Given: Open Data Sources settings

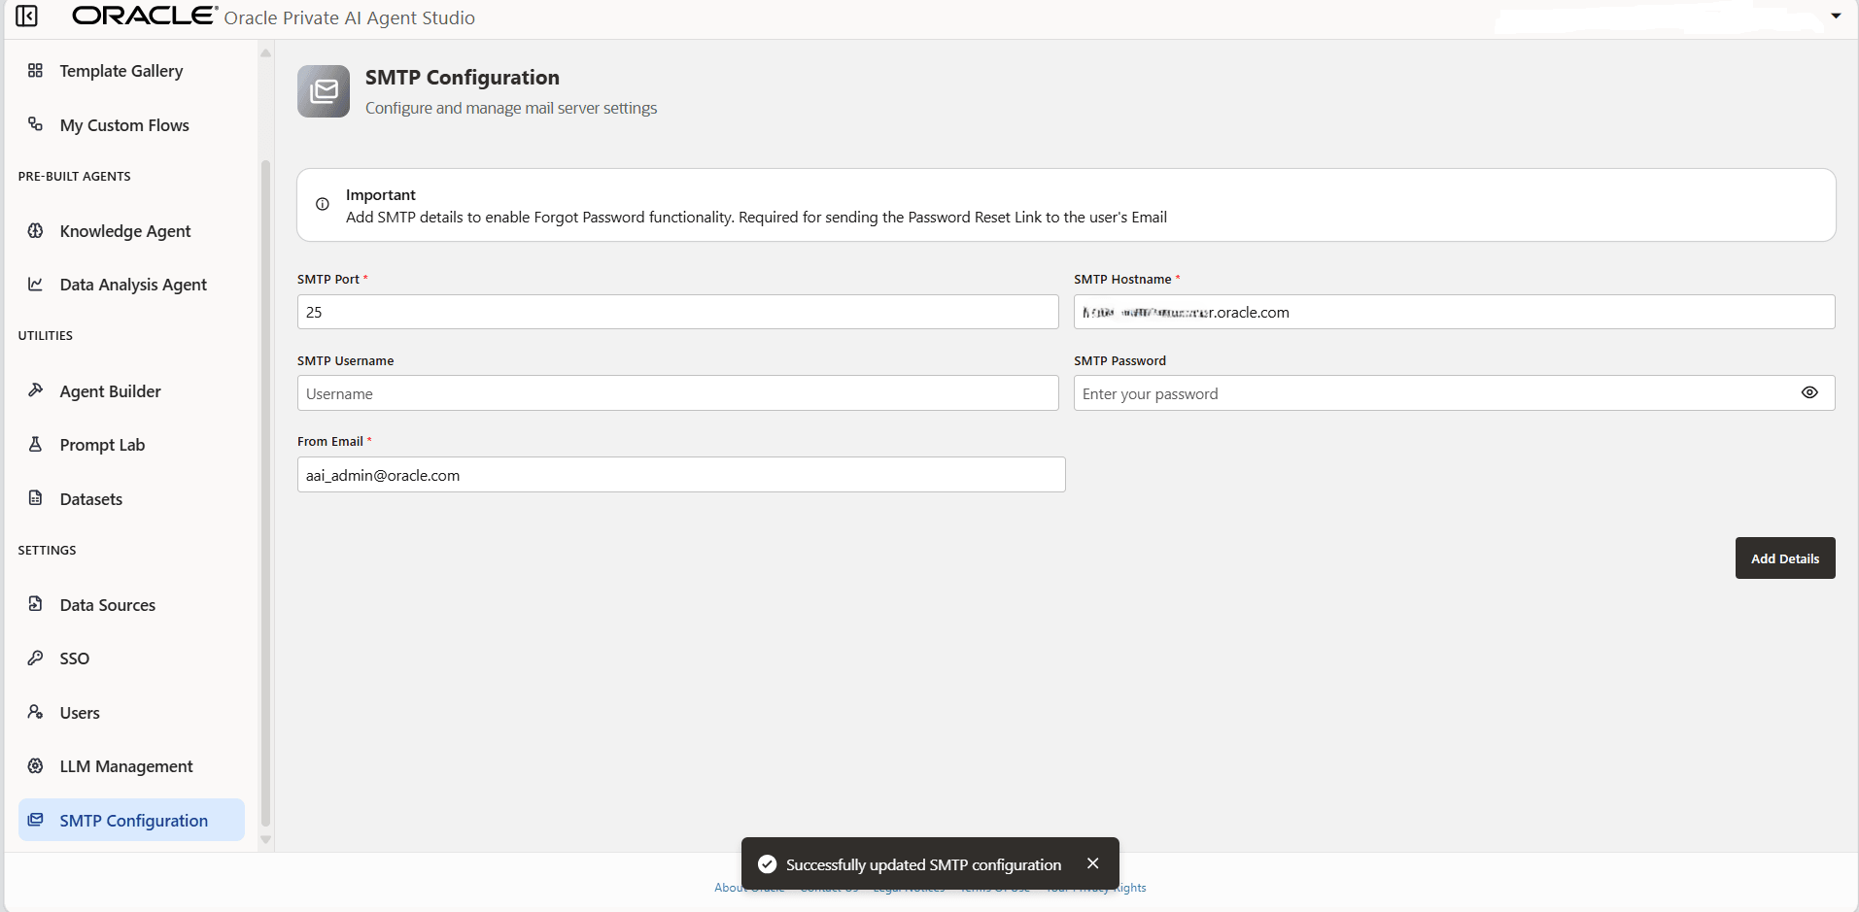Looking at the screenshot, I should (107, 604).
